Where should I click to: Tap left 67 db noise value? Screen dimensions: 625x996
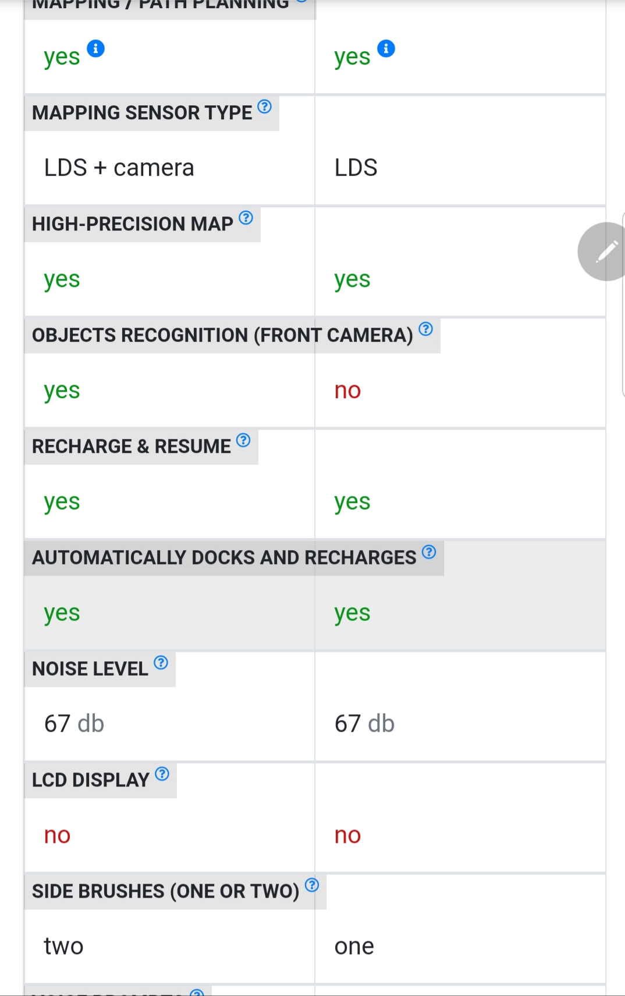[74, 724]
